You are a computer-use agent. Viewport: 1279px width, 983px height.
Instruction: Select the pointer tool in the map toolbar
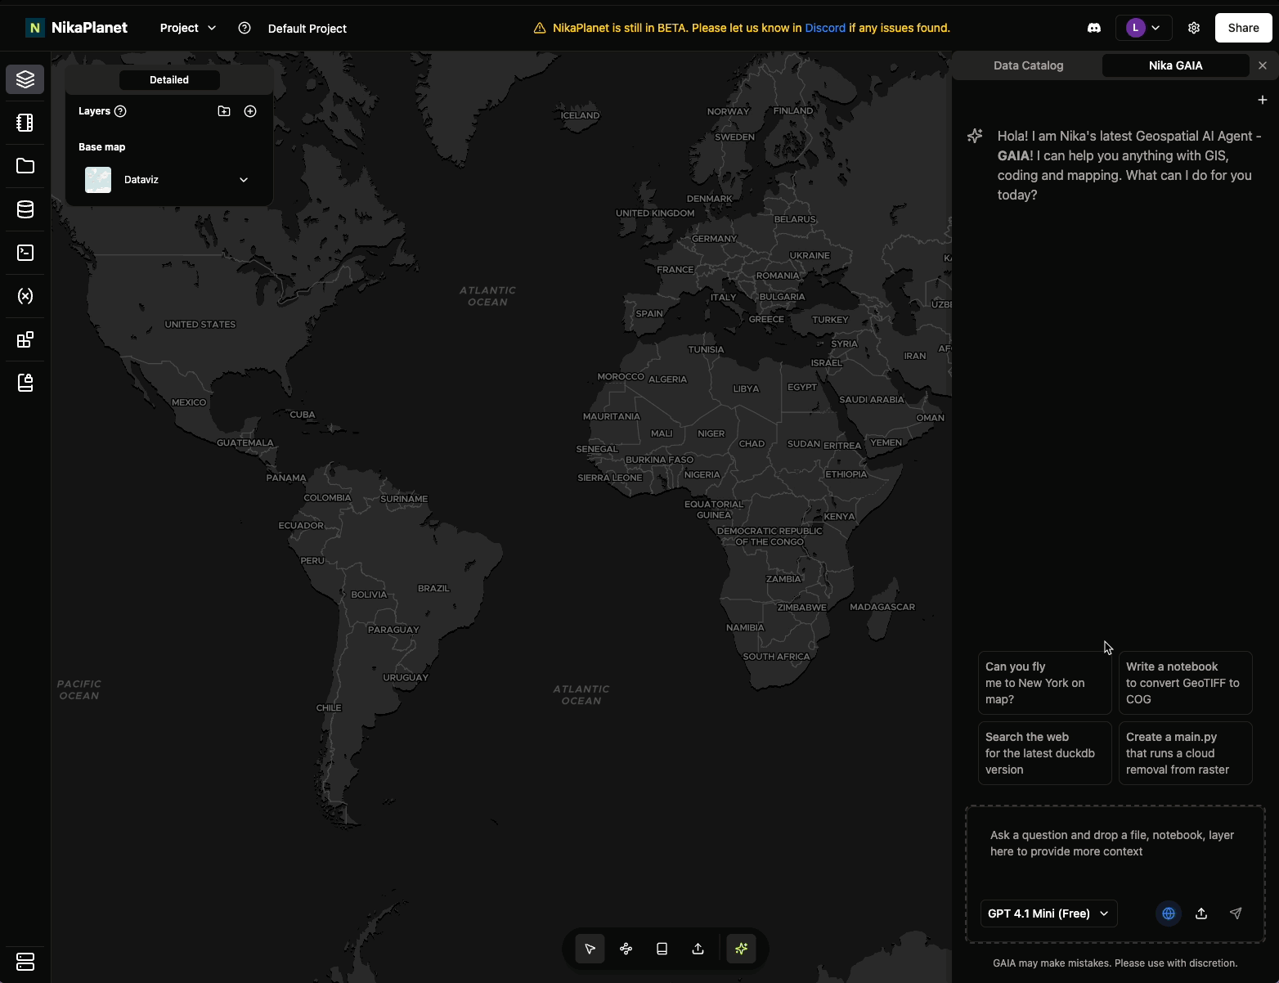point(590,949)
